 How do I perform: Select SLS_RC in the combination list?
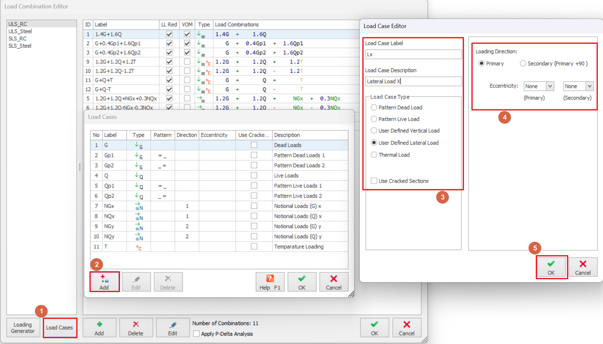click(x=18, y=39)
